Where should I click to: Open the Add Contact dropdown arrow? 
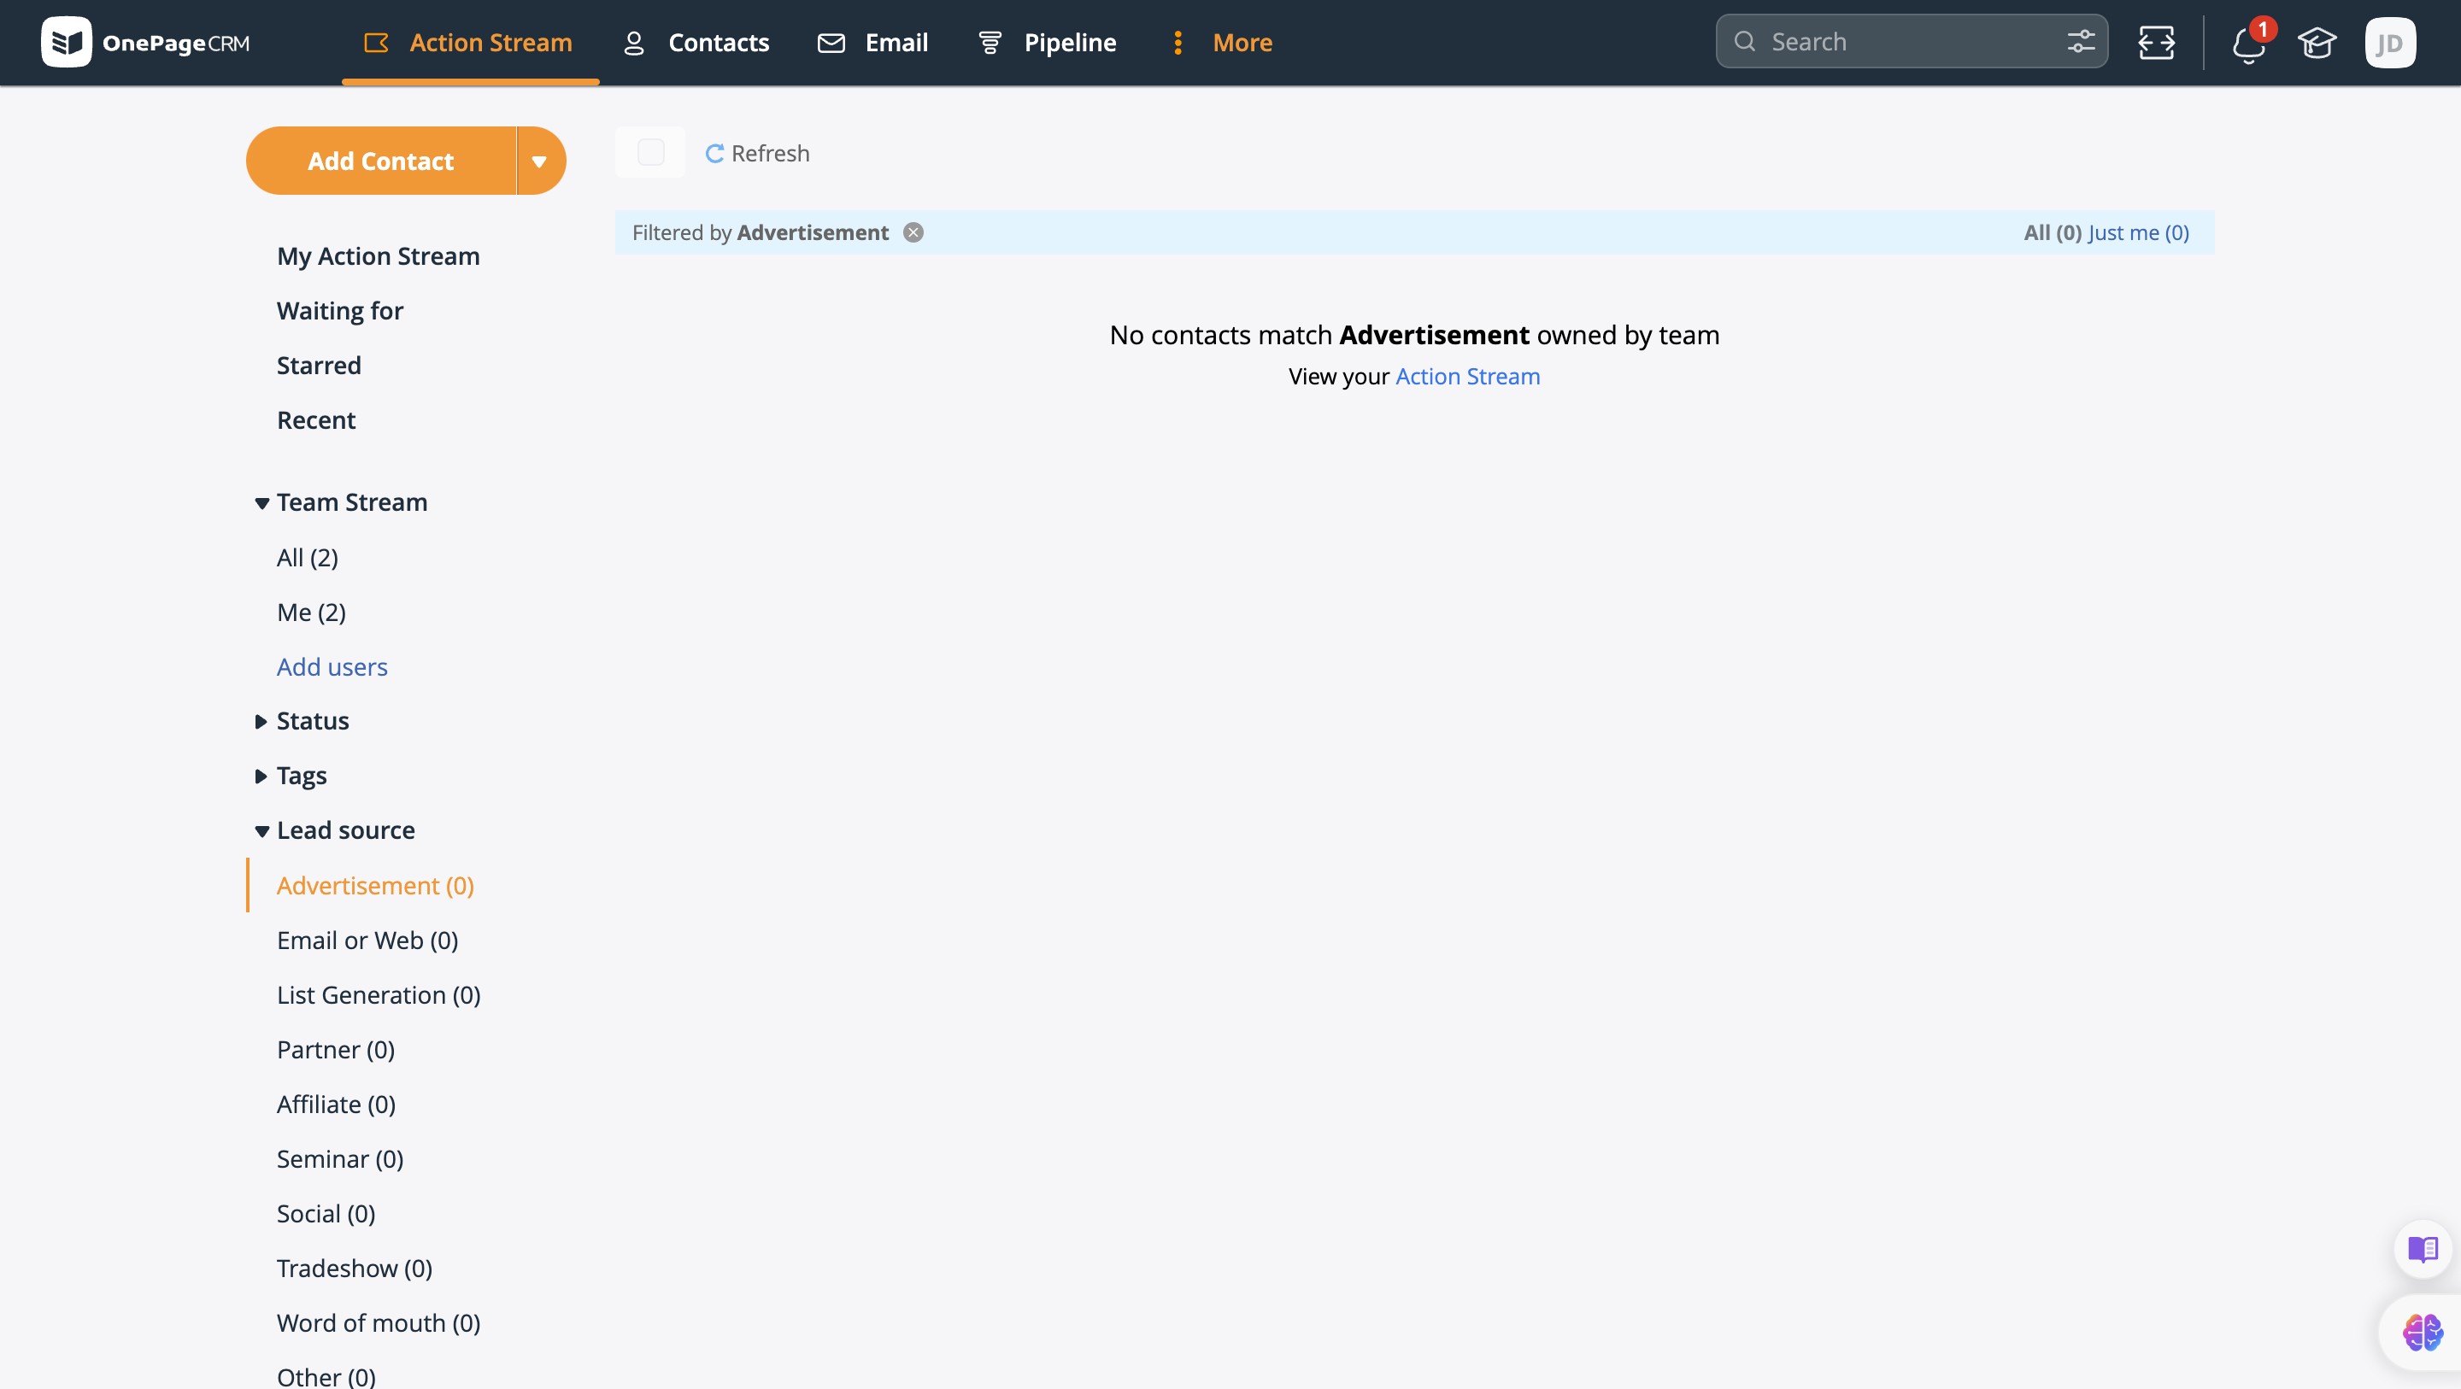540,161
